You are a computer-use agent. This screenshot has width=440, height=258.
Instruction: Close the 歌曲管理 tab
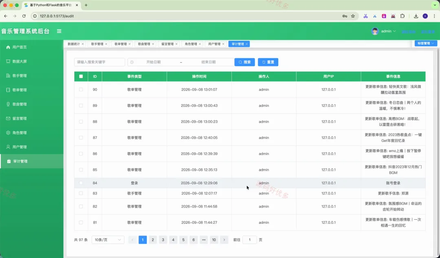(x=153, y=44)
